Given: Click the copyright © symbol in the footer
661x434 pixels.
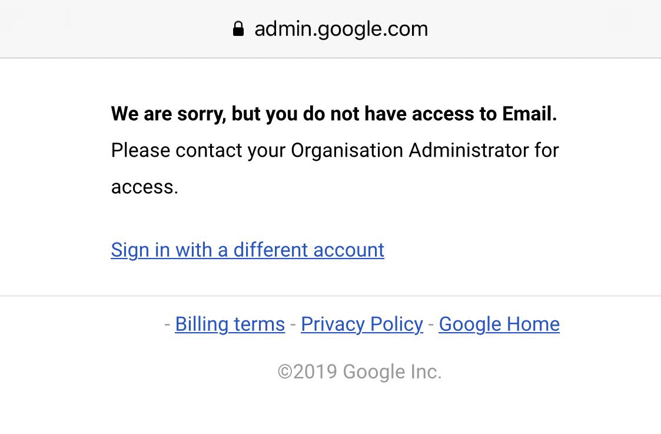Looking at the screenshot, I should (x=285, y=372).
